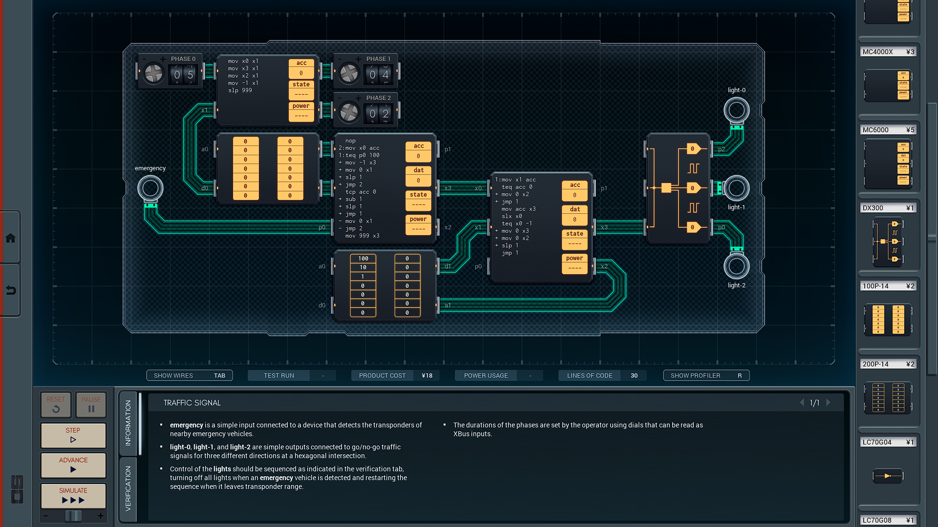Select the DX300 expander part

[x=888, y=243]
